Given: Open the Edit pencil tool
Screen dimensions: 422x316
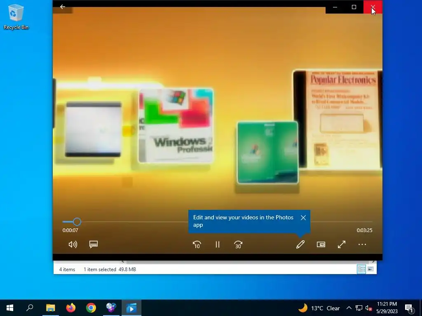Looking at the screenshot, I should 300,244.
